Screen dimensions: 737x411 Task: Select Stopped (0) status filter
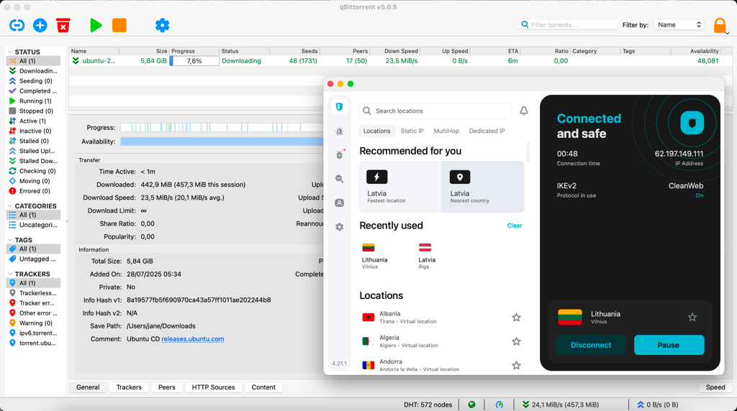coord(33,111)
